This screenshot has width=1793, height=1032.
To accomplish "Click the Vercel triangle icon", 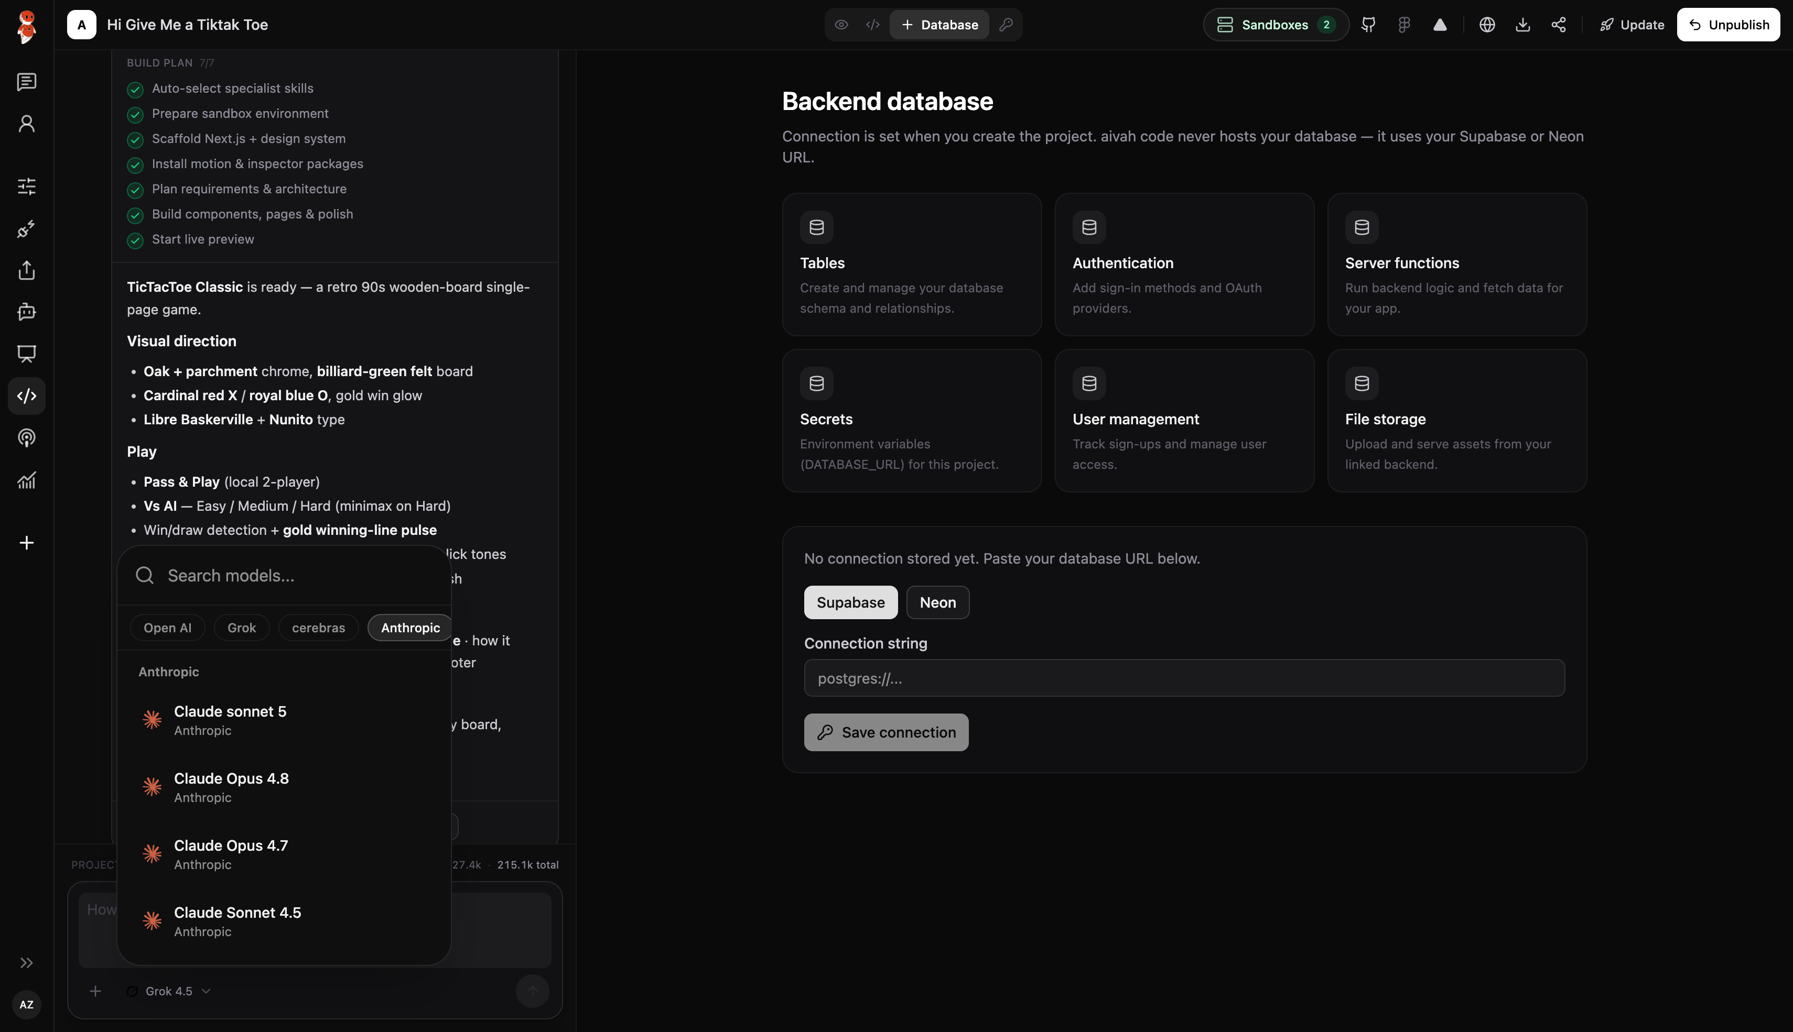I will [x=1440, y=25].
